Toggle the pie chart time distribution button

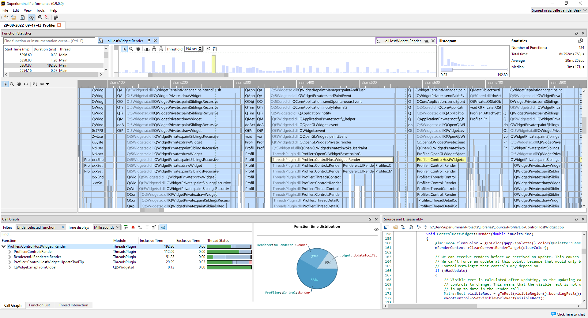[163, 227]
